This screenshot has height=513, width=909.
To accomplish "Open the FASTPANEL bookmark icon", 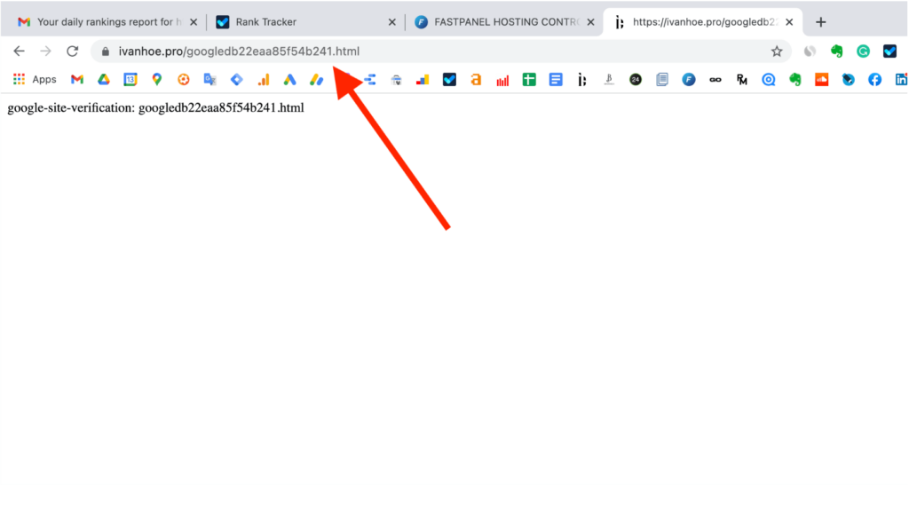I will coord(689,79).
